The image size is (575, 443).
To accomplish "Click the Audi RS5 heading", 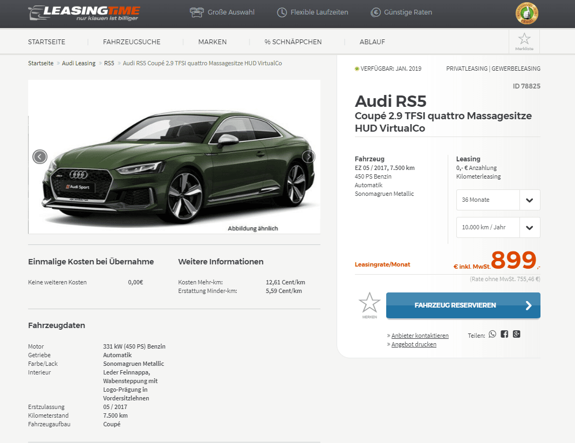I will click(x=391, y=101).
